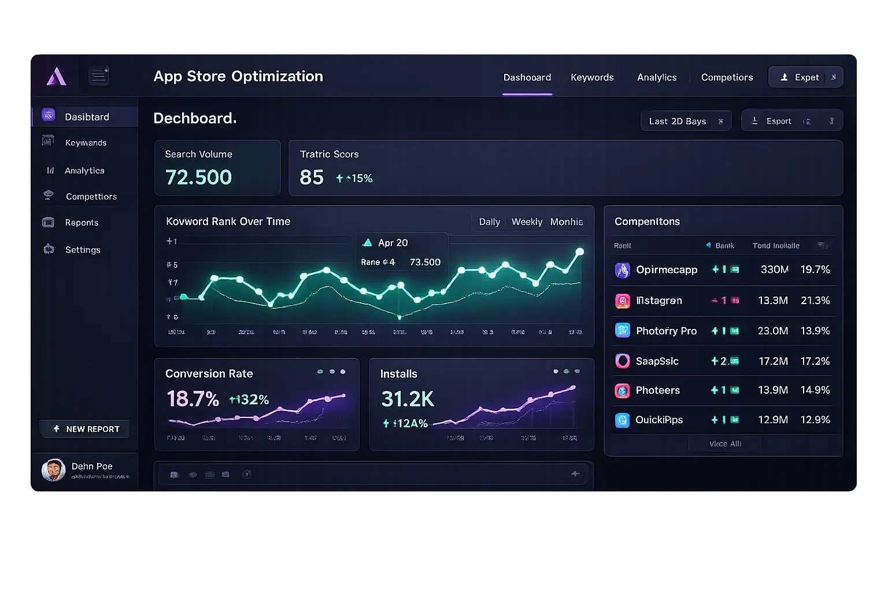The width and height of the screenshot is (888, 592).
Task: Expand the arrow on the Expet button
Action: point(834,77)
